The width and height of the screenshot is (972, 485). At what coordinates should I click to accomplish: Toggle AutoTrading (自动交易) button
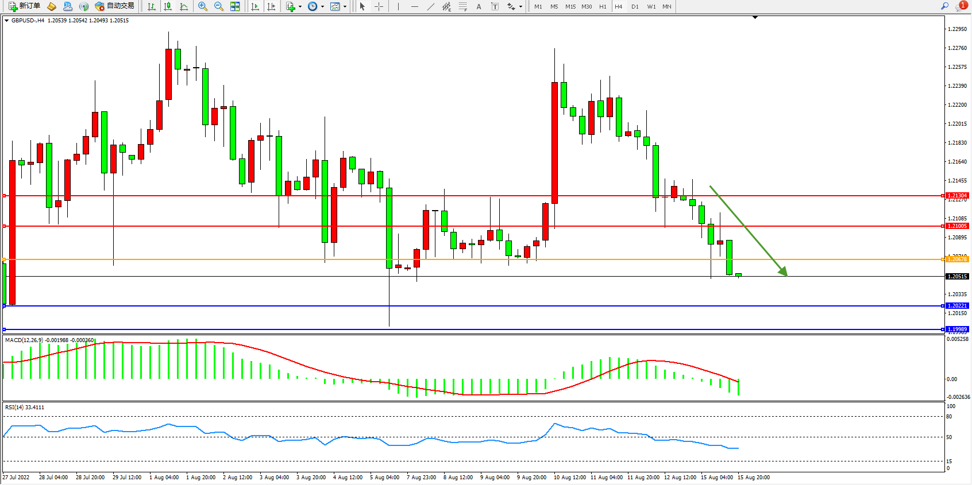[114, 6]
